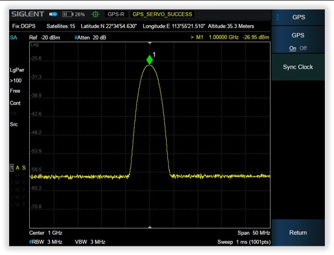
Task: Click the top center triangle marker on graph
Action: (150, 44)
